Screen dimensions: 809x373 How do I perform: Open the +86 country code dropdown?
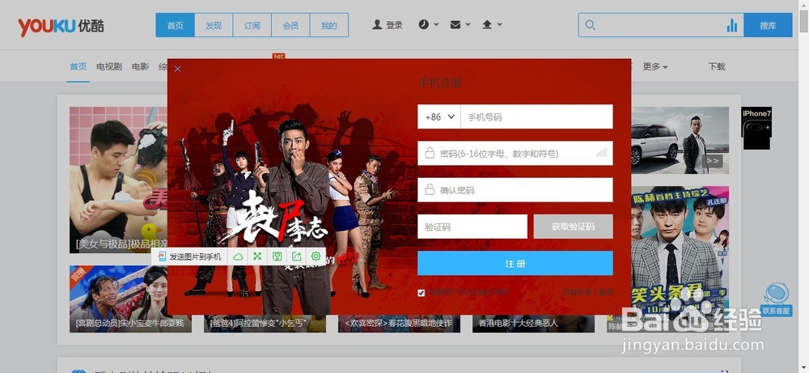[x=439, y=117]
